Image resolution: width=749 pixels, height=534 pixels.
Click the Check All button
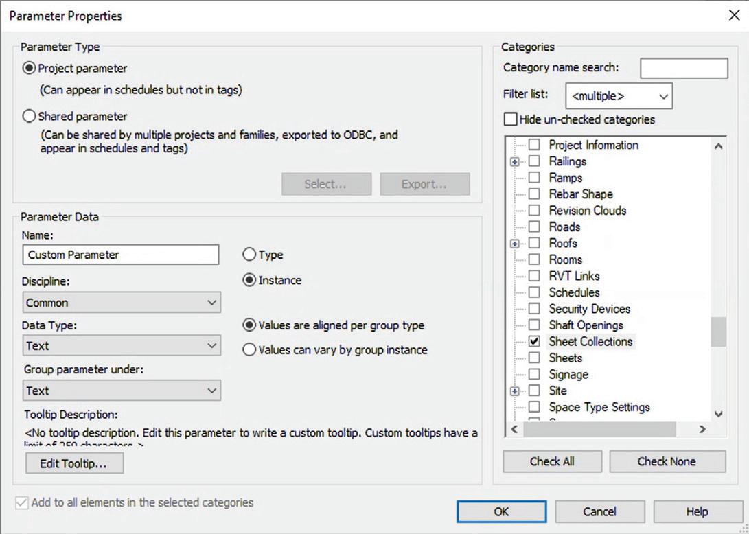tap(552, 461)
